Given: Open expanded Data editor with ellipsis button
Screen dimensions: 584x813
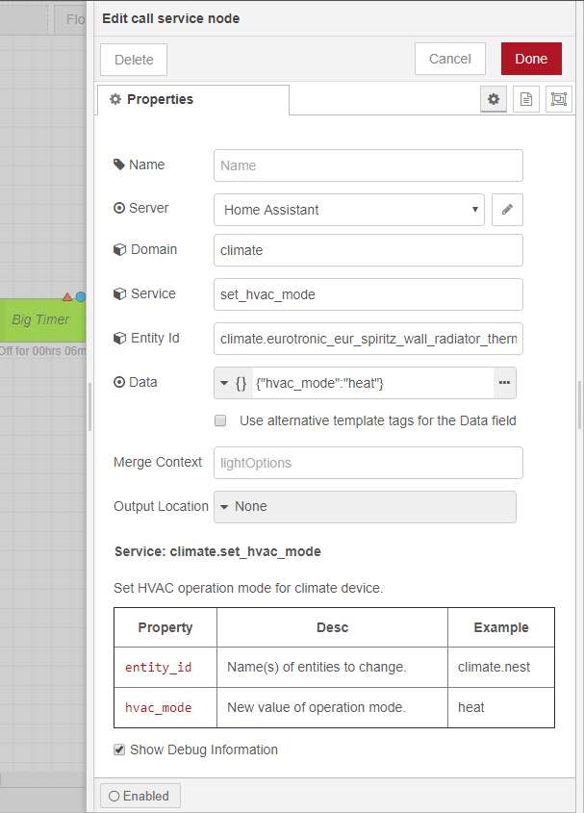Looking at the screenshot, I should point(505,383).
